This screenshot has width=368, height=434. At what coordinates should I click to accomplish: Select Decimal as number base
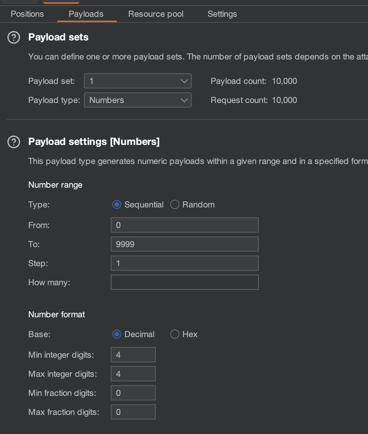click(x=117, y=334)
